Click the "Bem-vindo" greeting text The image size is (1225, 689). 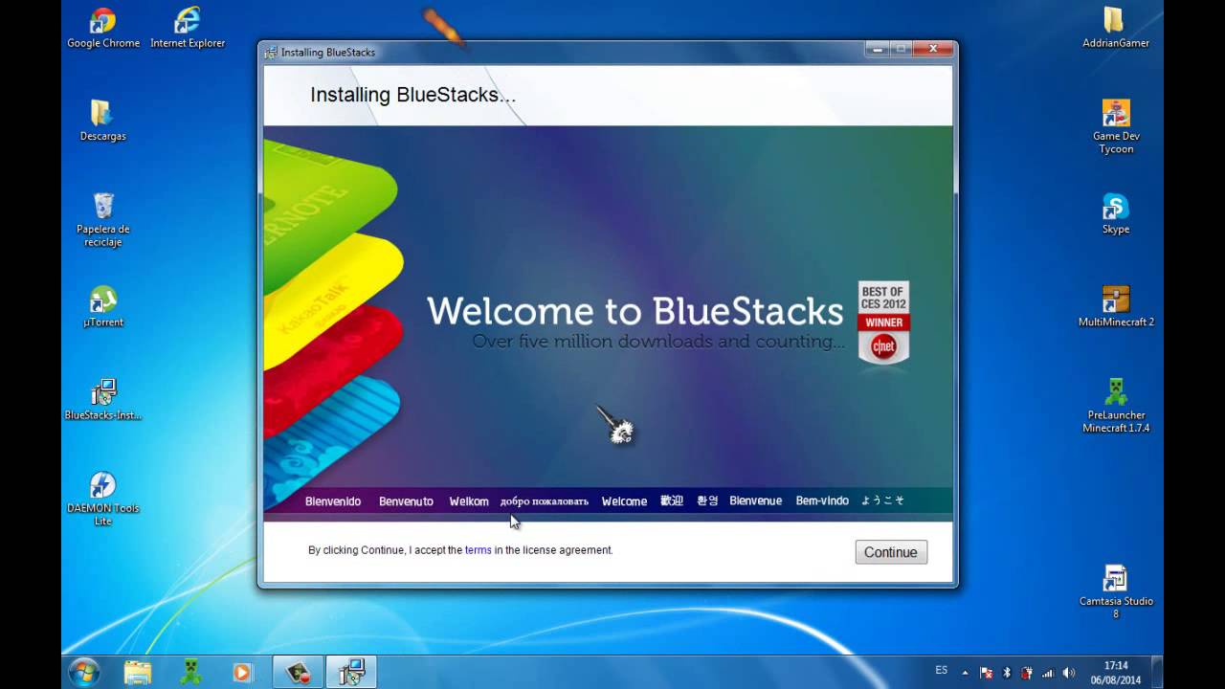[x=822, y=500]
